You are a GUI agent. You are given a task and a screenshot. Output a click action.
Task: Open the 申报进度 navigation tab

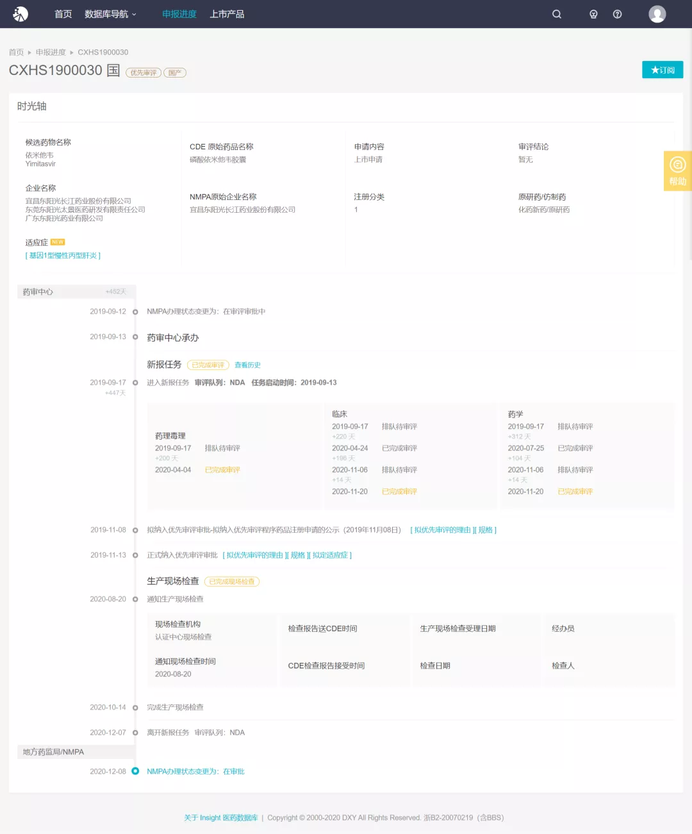tap(179, 14)
